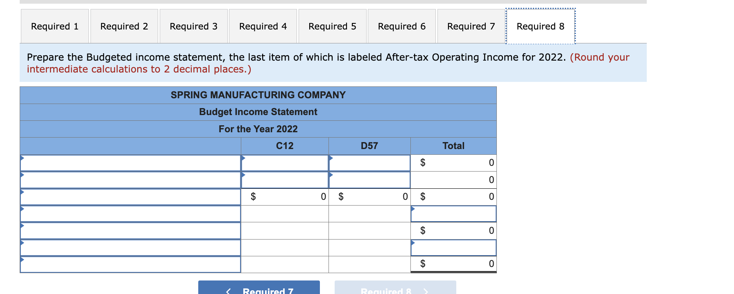Open the dropdown on the first D57 cell
734x294 pixels.
369,163
